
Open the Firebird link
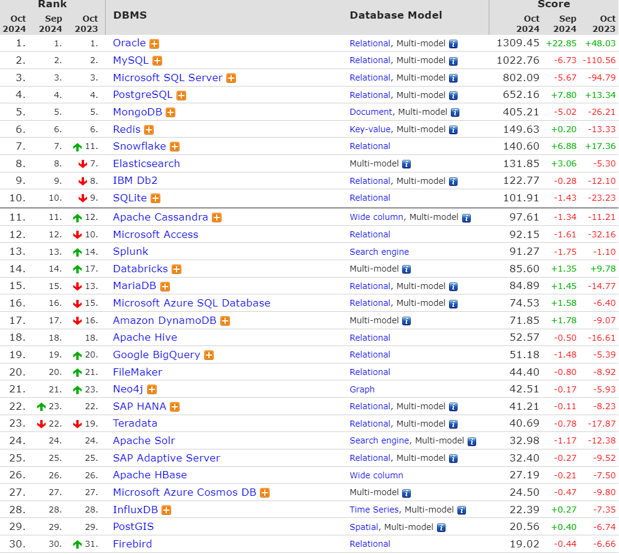[x=133, y=544]
